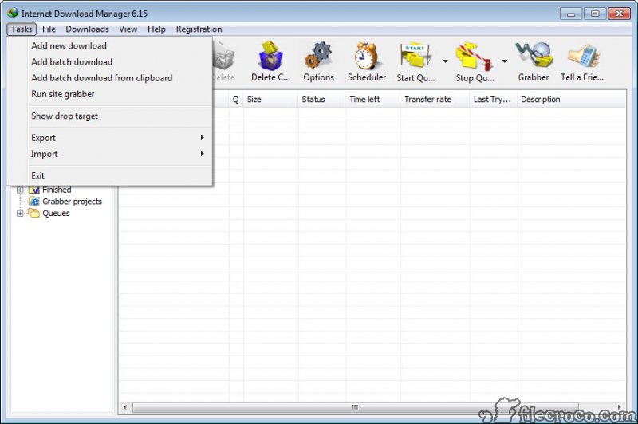Open Start Queue dropdown arrow
Image resolution: width=638 pixels, height=424 pixels.
[x=445, y=61]
